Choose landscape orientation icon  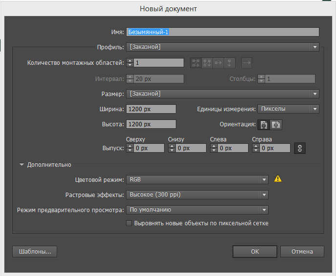click(276, 124)
